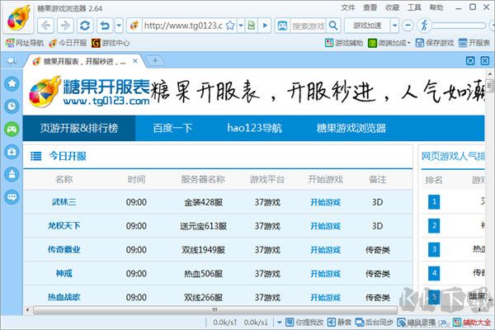Open the 龙权天下 game link

point(64,226)
